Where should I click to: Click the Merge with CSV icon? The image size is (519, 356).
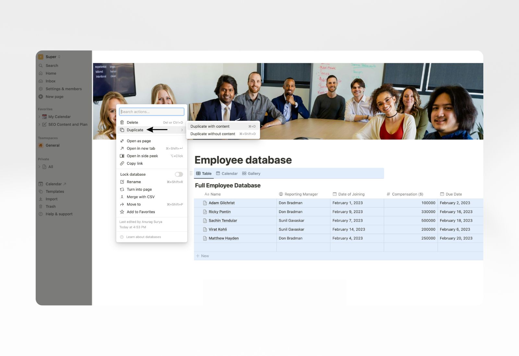pos(122,197)
